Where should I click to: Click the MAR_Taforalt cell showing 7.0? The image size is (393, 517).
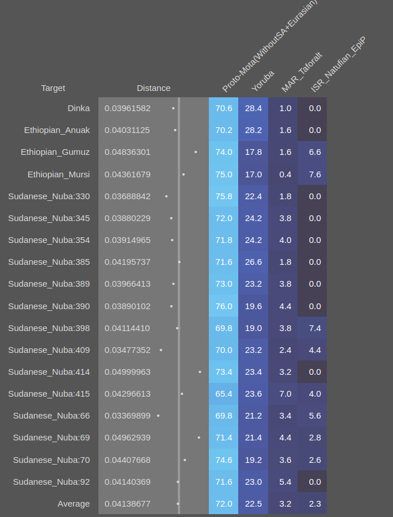coord(285,394)
